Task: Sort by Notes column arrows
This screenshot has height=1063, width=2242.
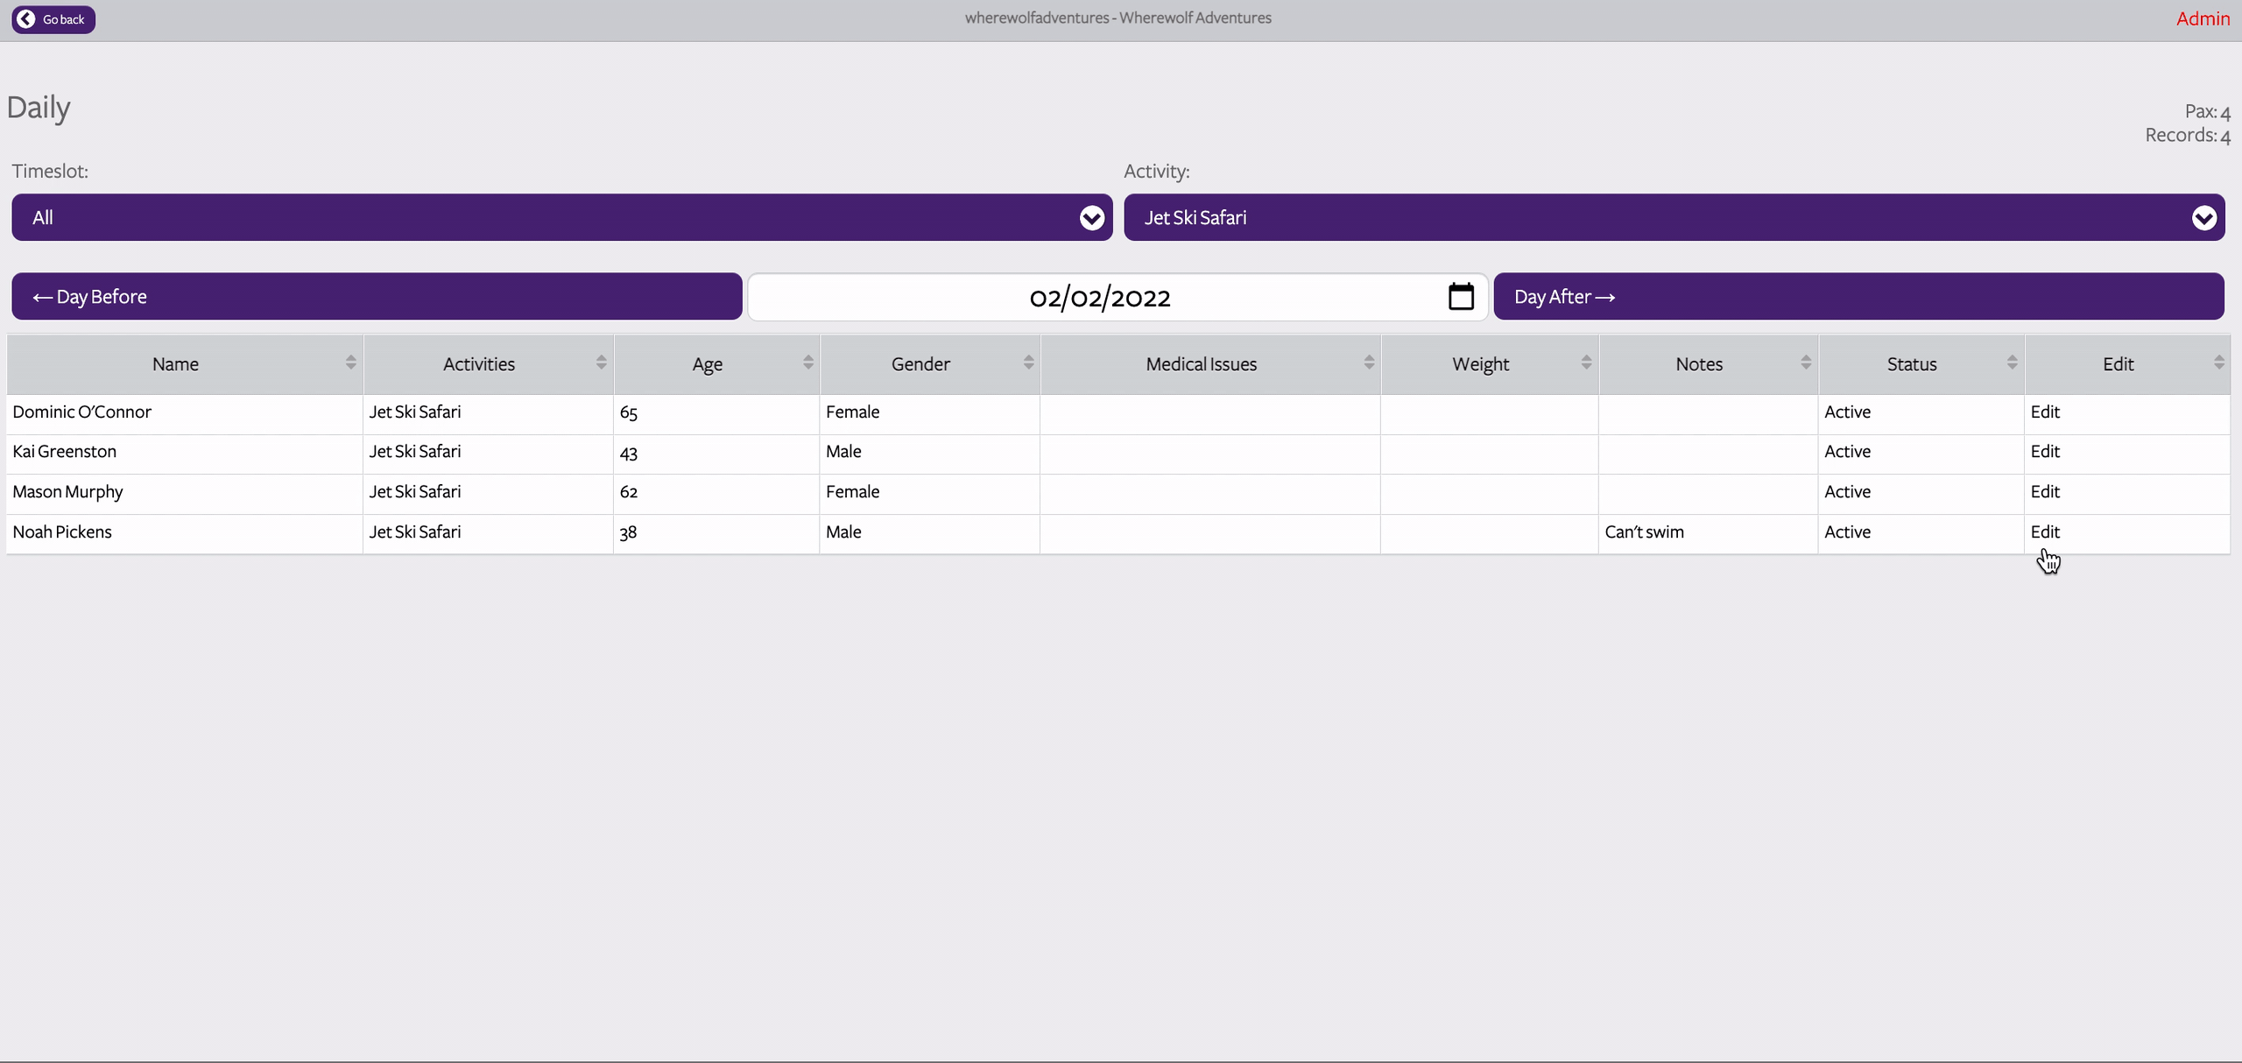Action: tap(1805, 363)
